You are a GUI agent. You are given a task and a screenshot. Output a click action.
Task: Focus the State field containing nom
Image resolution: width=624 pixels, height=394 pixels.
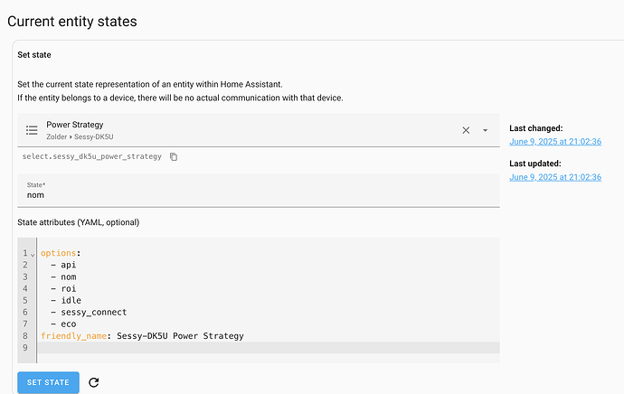pyautogui.click(x=258, y=194)
